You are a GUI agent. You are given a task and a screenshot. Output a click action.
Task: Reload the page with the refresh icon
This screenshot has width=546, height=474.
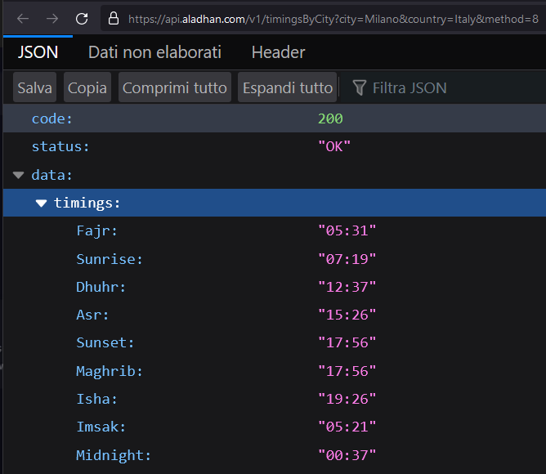point(82,19)
